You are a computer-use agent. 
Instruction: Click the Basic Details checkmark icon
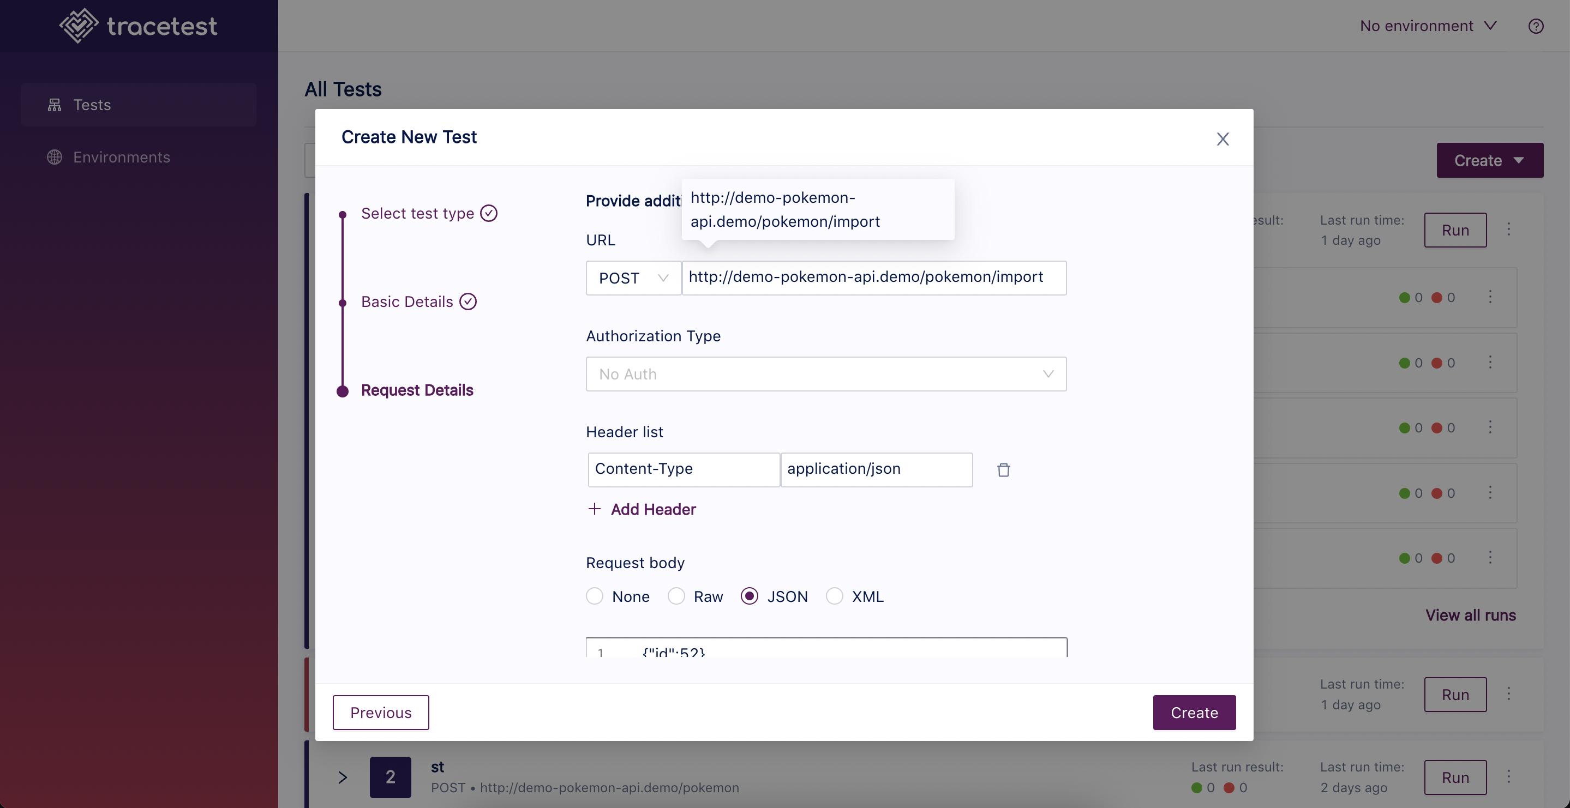(x=468, y=302)
